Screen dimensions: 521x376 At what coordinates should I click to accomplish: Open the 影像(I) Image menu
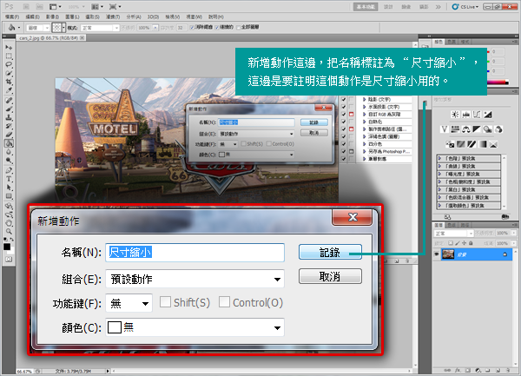52,16
